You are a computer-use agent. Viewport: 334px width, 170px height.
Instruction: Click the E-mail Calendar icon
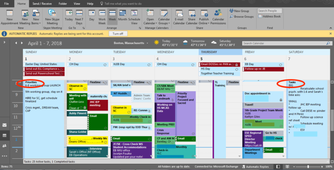179,17
